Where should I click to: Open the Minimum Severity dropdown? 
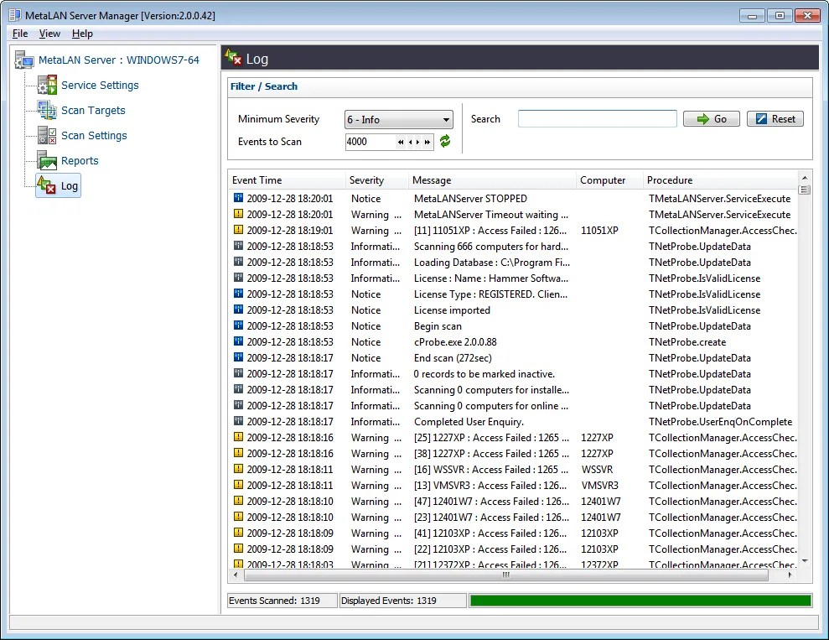[399, 120]
